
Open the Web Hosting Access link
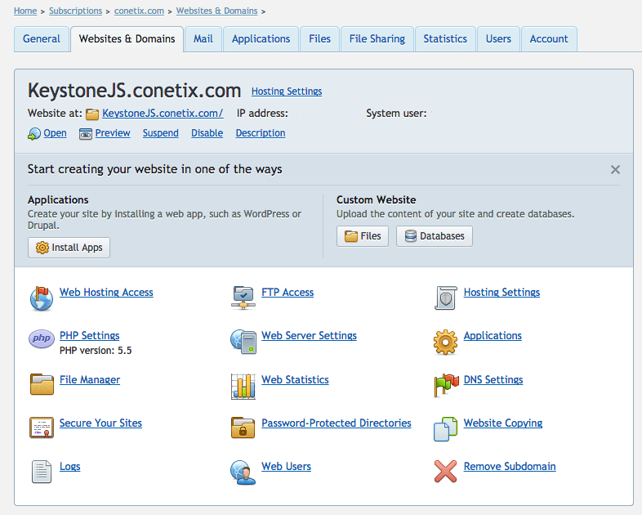pyautogui.click(x=106, y=292)
